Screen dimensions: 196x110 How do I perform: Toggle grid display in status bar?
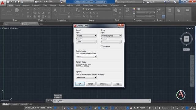coord(55,108)
